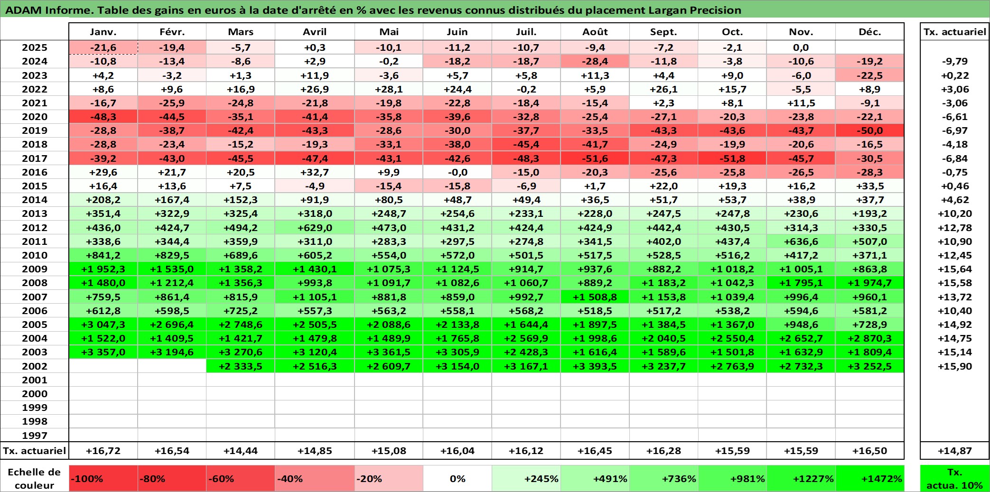Select the +26,9 cell in 2022
Image resolution: width=990 pixels, height=492 pixels.
pyautogui.click(x=315, y=89)
